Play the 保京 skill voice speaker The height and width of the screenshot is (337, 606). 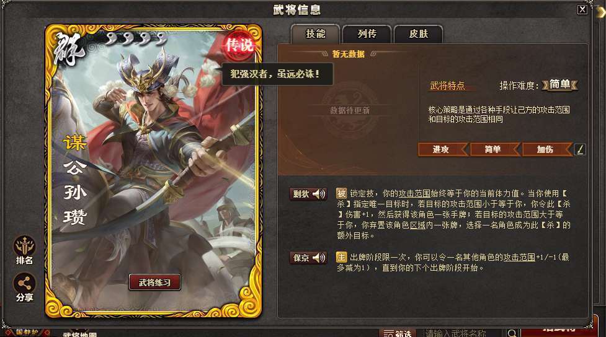[x=319, y=258]
